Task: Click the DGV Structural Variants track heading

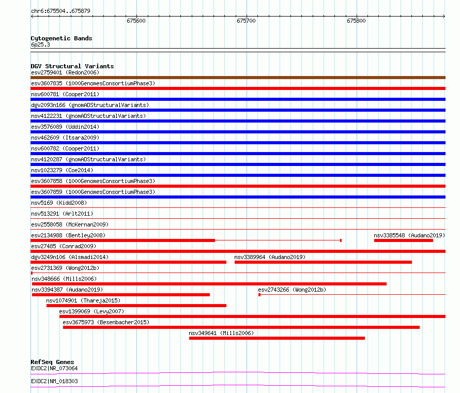Action: (x=72, y=66)
